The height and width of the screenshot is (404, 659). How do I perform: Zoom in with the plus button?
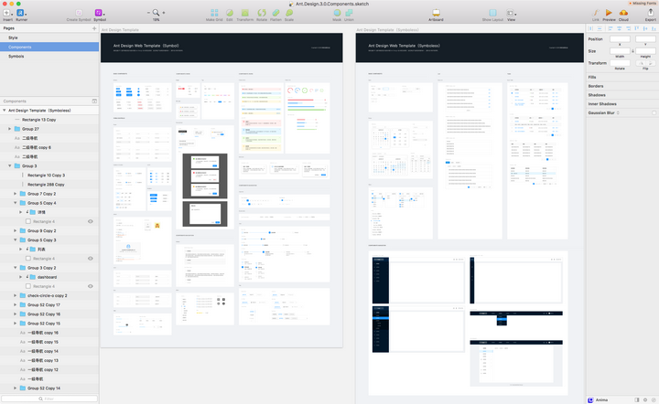tap(164, 13)
